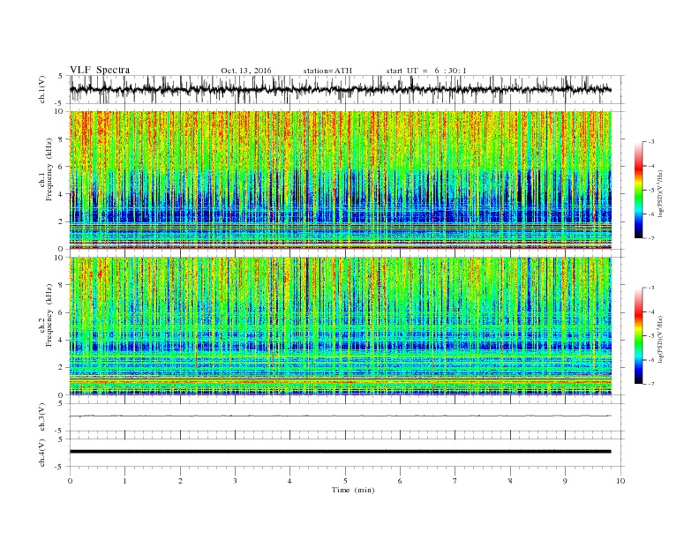This screenshot has width=699, height=540.
Task: Click the "-7" tick on ch.2 colorbar
Action: pos(650,384)
